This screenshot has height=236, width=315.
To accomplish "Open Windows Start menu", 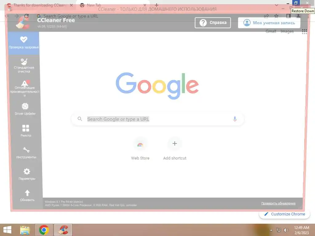I will click(7, 230).
